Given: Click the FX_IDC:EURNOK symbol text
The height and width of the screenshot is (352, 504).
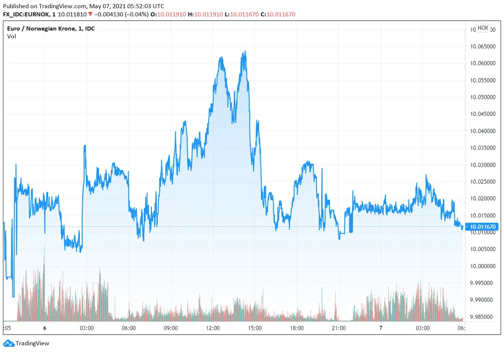Looking at the screenshot, I should pos(26,14).
